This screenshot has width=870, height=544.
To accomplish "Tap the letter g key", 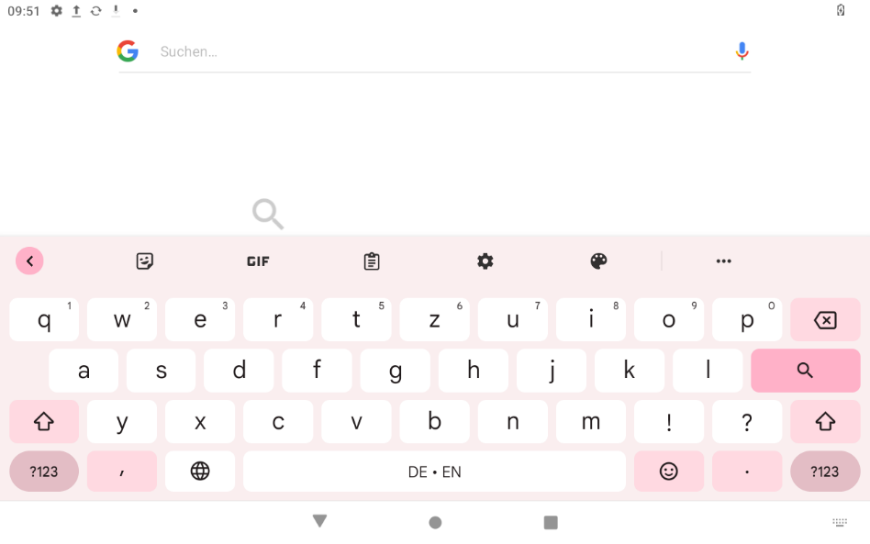I will (x=395, y=371).
